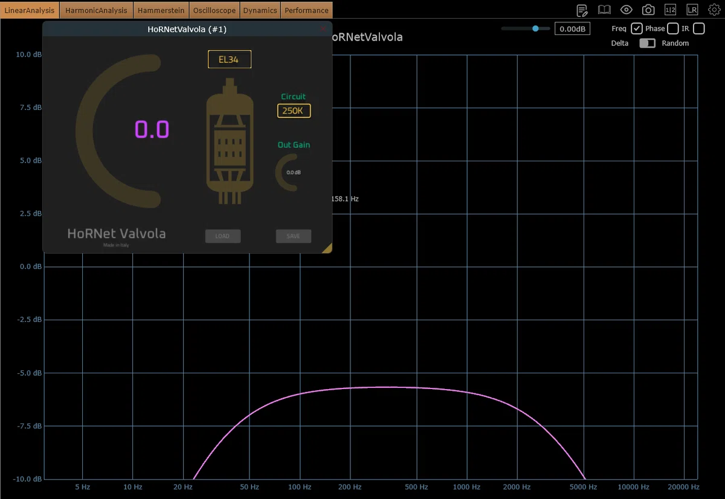Click the LOAD button in plugin
The image size is (725, 499).
coord(222,236)
